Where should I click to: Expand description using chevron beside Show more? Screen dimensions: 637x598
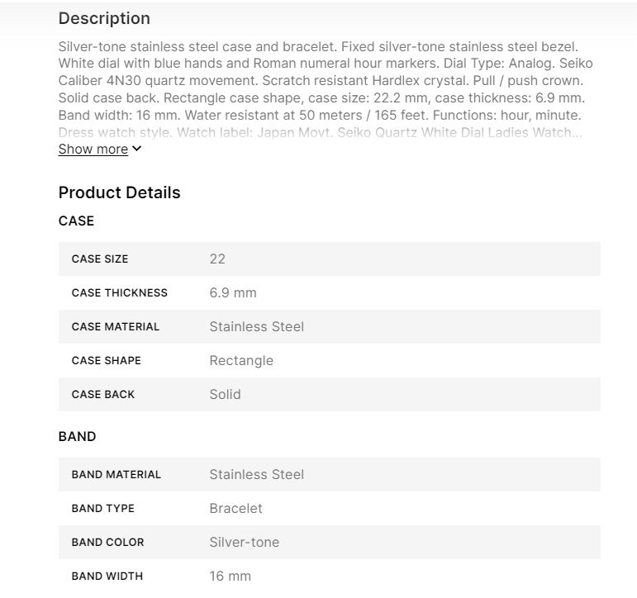click(137, 149)
